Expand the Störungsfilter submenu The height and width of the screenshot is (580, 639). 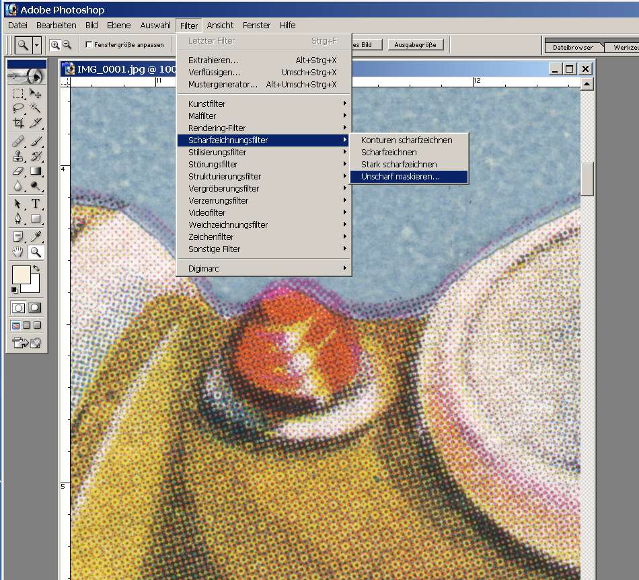coord(264,164)
